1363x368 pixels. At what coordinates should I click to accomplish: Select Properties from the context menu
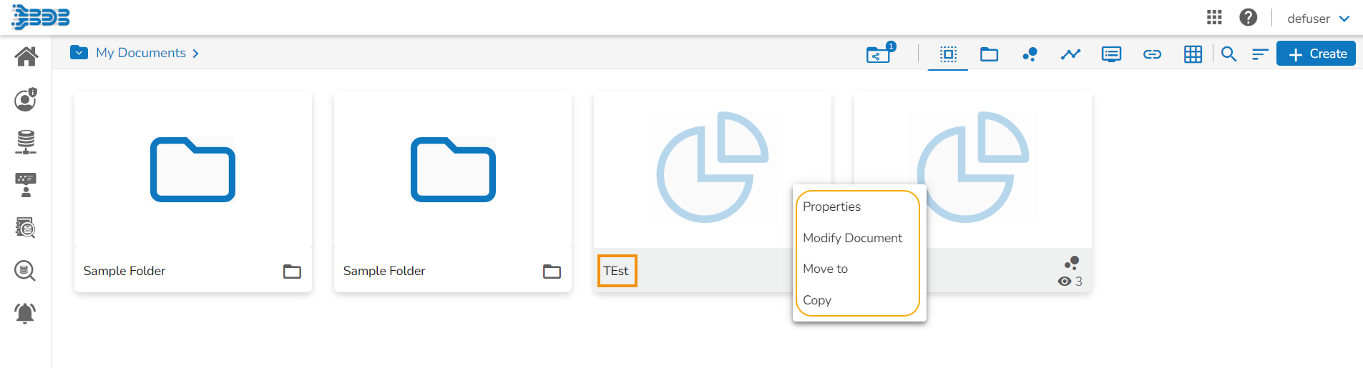pos(831,207)
